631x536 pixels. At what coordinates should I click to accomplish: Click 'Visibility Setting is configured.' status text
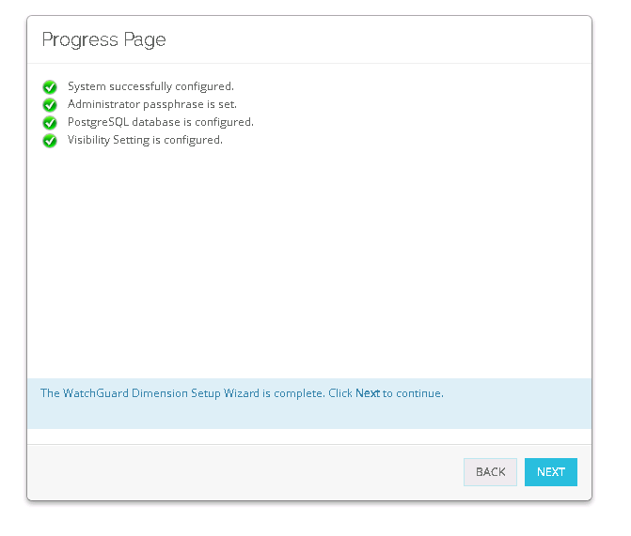coord(145,140)
